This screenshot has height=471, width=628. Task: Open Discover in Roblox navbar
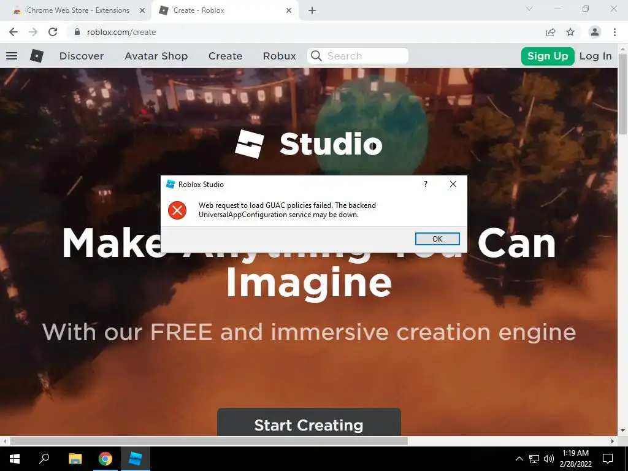click(82, 56)
